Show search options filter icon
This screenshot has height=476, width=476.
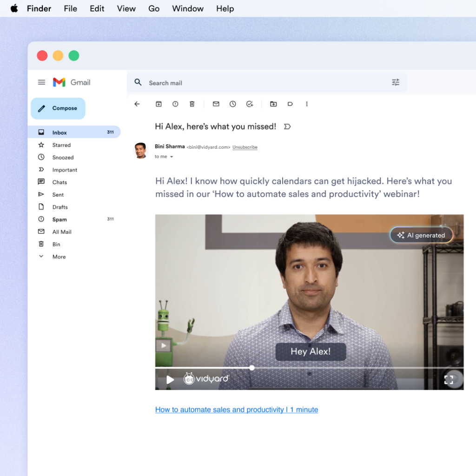pos(395,82)
